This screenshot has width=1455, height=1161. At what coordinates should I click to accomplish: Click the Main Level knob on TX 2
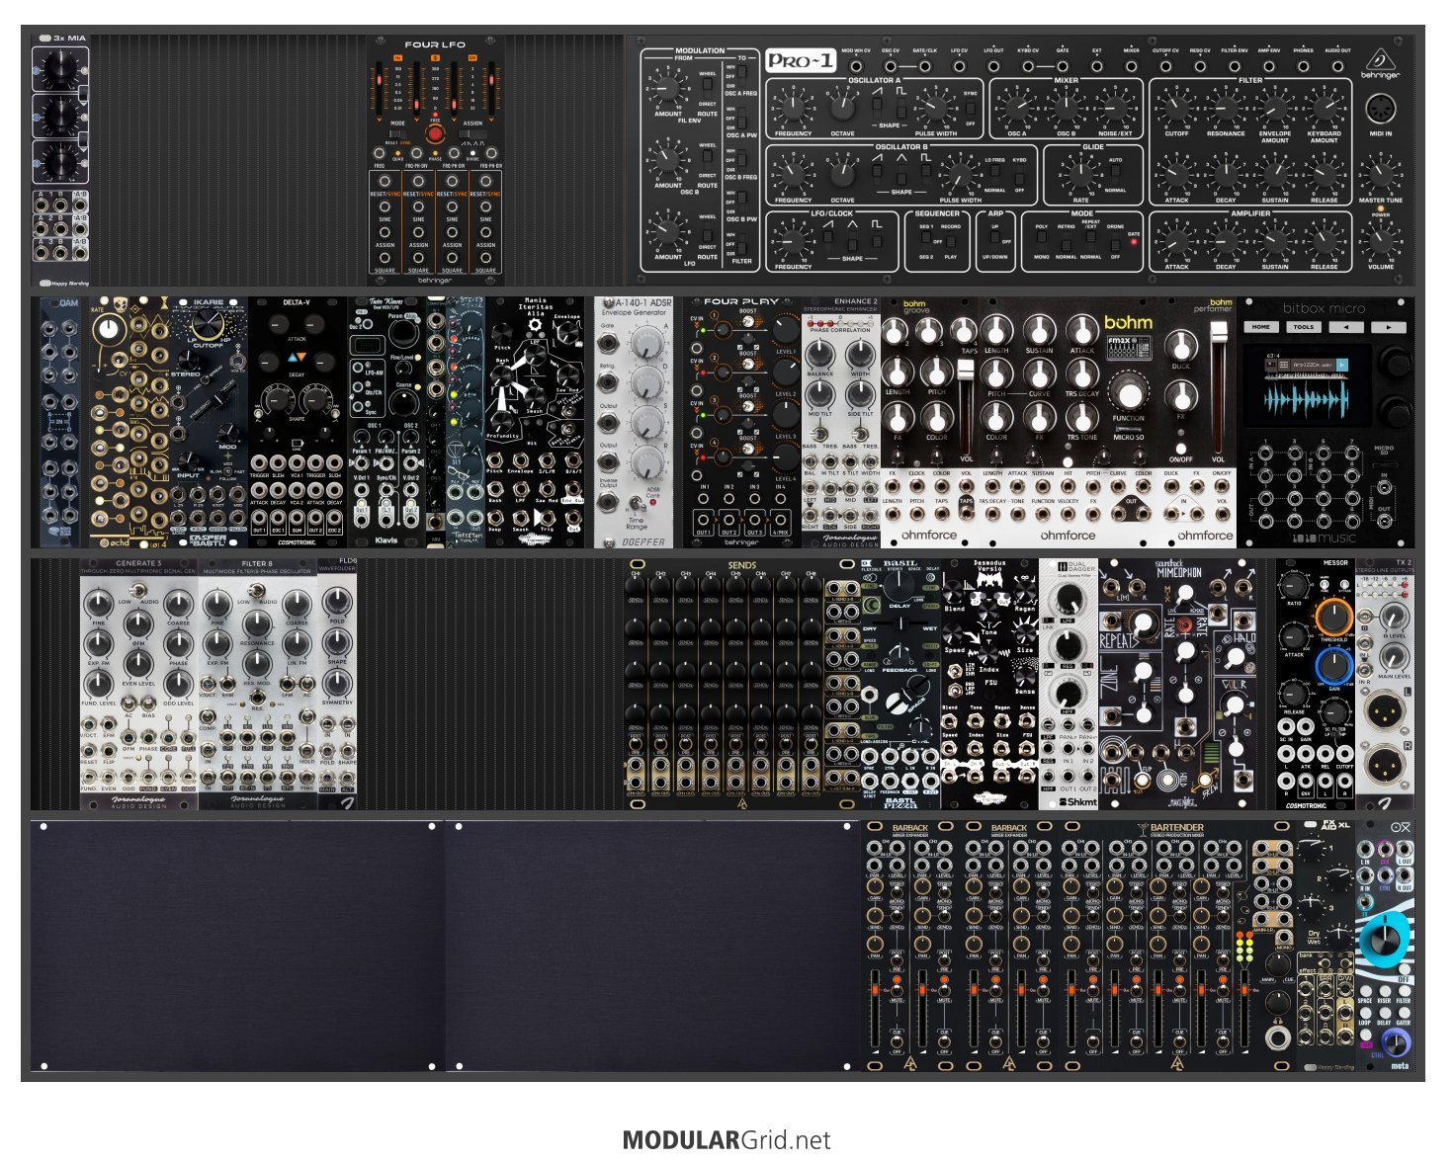(1396, 659)
